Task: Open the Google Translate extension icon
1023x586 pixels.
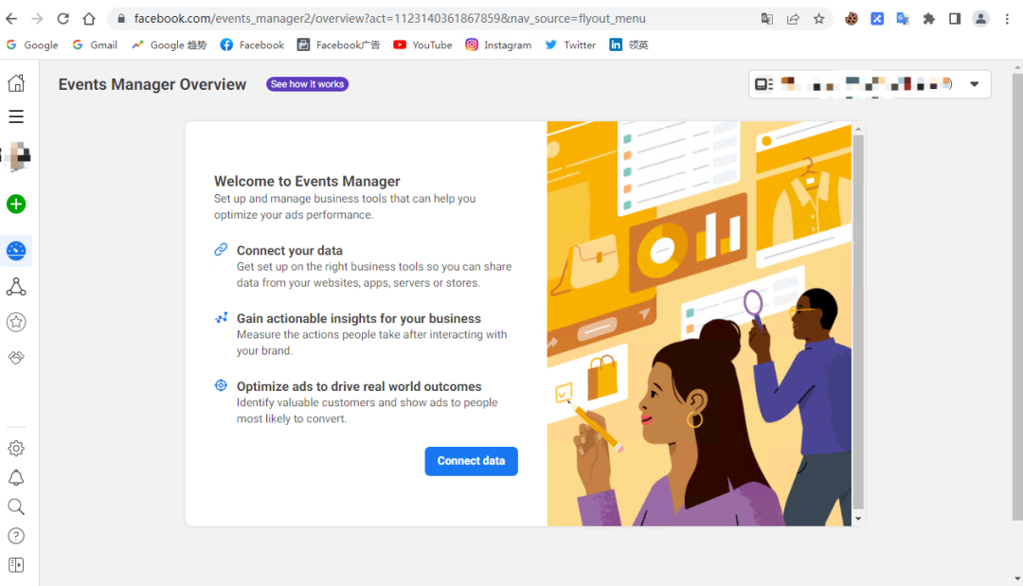Action: [x=903, y=19]
